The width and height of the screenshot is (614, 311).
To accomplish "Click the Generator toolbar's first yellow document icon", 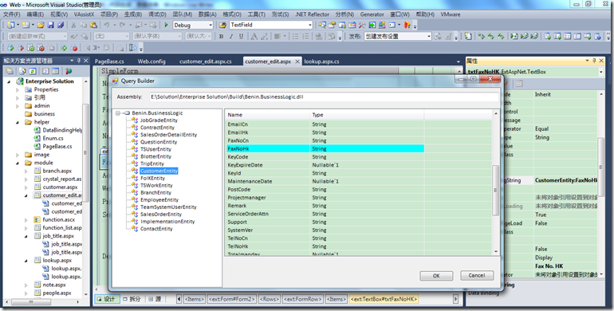I will [x=468, y=37].
